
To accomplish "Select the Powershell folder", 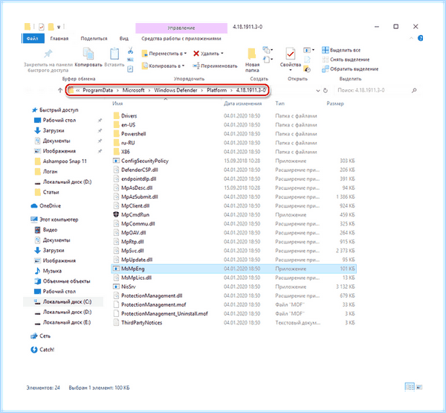I will click(x=133, y=134).
